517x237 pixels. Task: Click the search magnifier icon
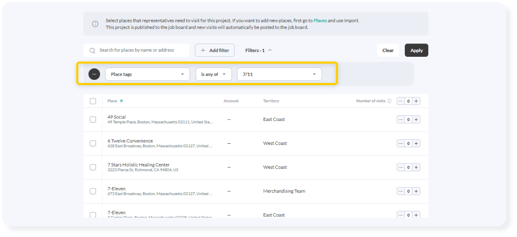click(x=92, y=50)
